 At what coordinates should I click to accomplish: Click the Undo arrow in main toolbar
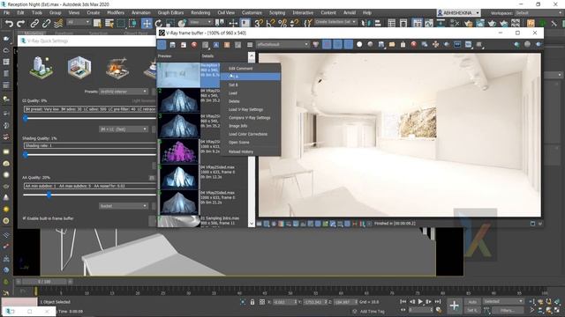coord(9,24)
